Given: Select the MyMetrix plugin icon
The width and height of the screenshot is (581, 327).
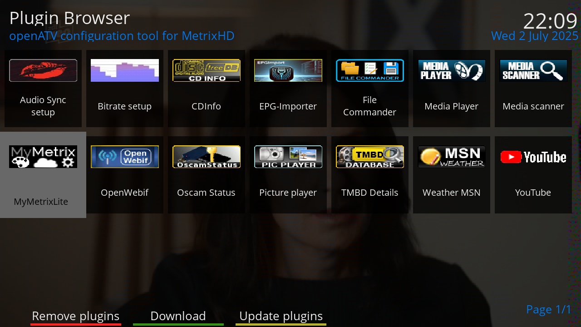Looking at the screenshot, I should pos(43,157).
